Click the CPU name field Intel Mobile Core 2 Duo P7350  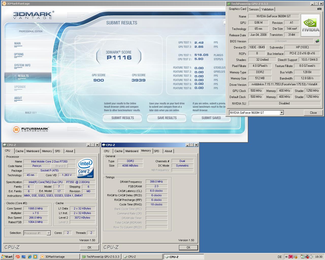coord(49,161)
